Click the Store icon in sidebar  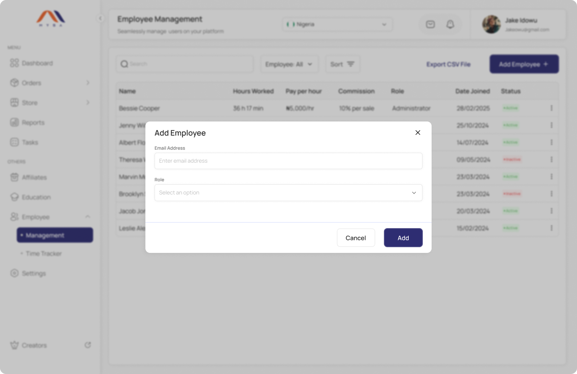(14, 102)
